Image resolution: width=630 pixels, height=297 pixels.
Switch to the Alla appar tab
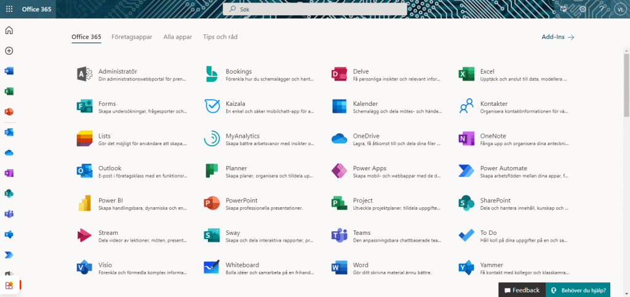pos(178,37)
